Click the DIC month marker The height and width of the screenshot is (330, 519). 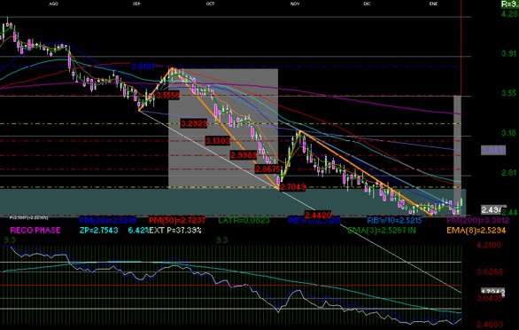click(367, 4)
